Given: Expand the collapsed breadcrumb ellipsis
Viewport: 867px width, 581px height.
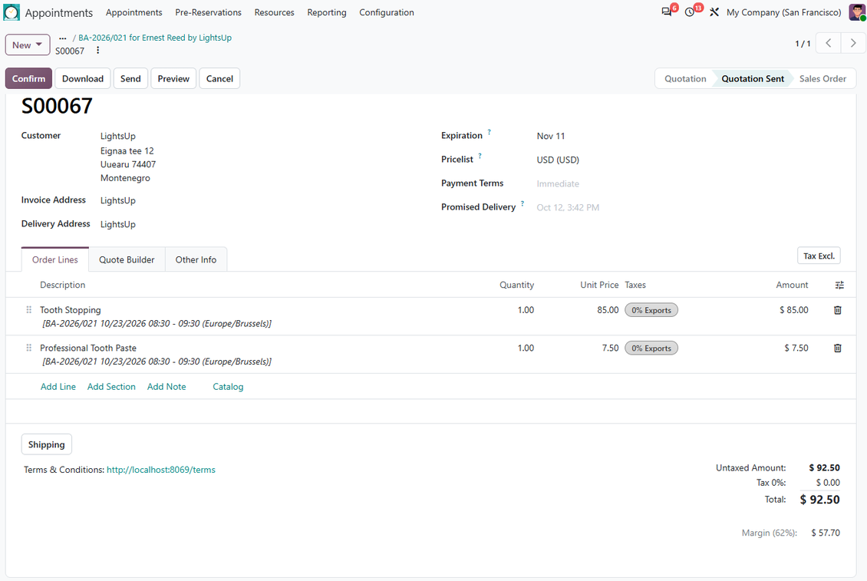Looking at the screenshot, I should [62, 38].
